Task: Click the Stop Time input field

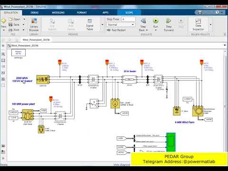Action: (x=128, y=19)
